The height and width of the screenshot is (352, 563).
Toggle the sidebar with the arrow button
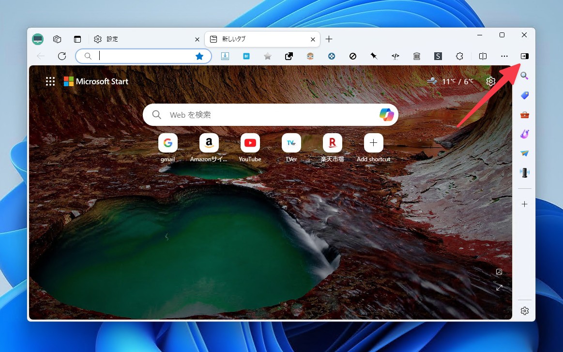[524, 56]
